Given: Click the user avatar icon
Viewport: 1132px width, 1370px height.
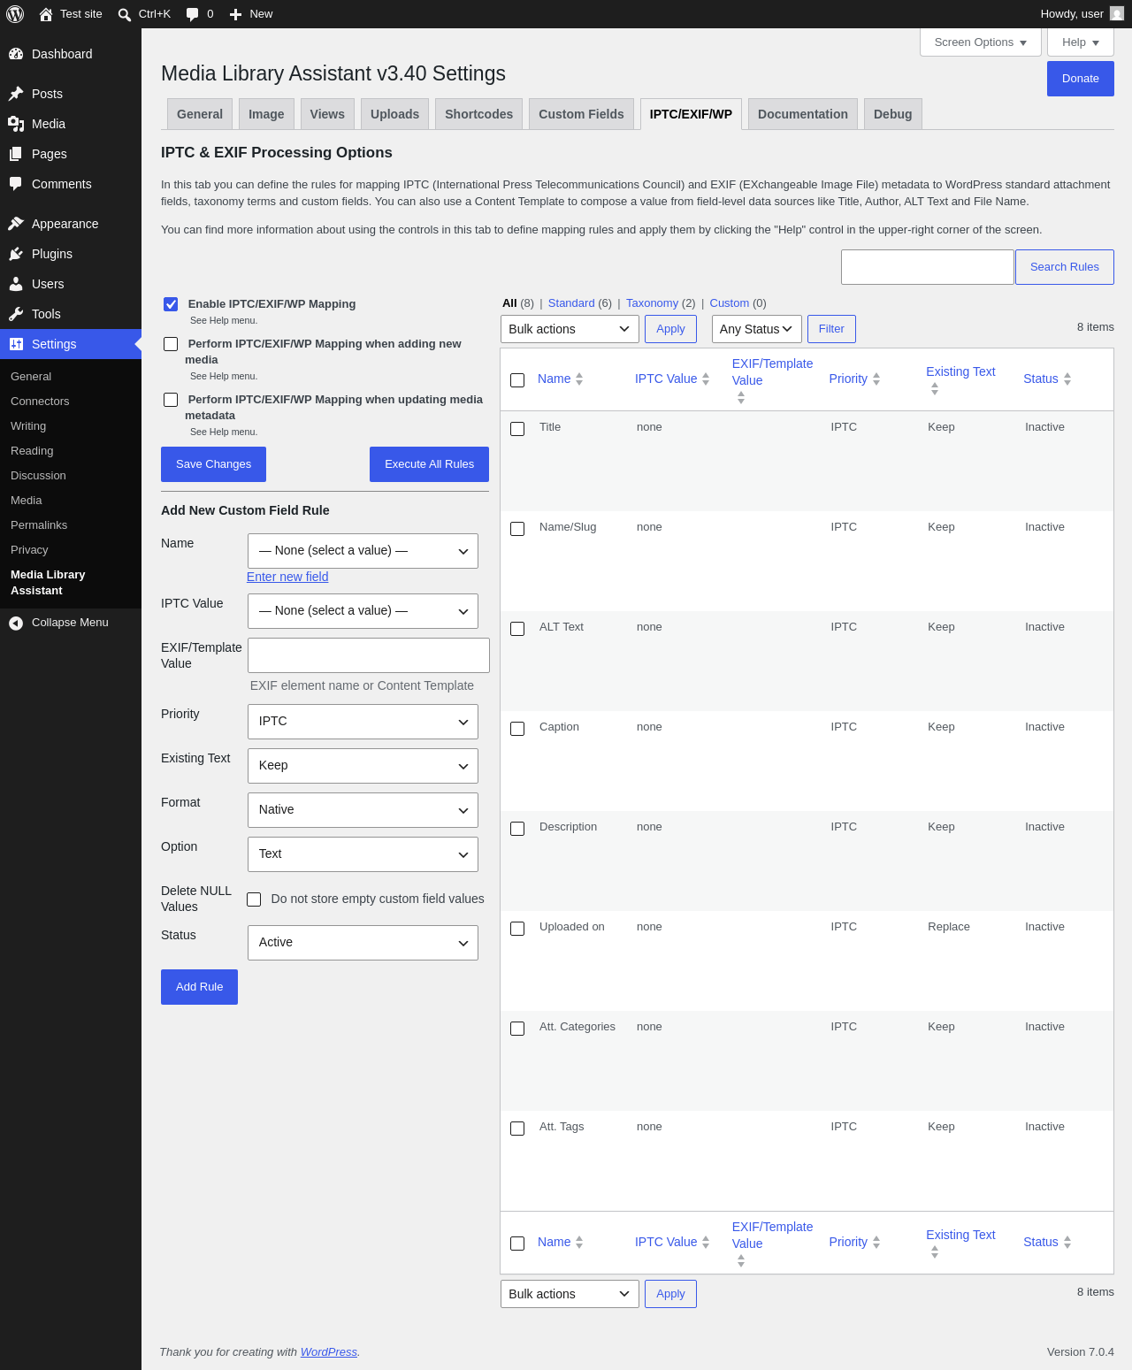Looking at the screenshot, I should pyautogui.click(x=1117, y=13).
